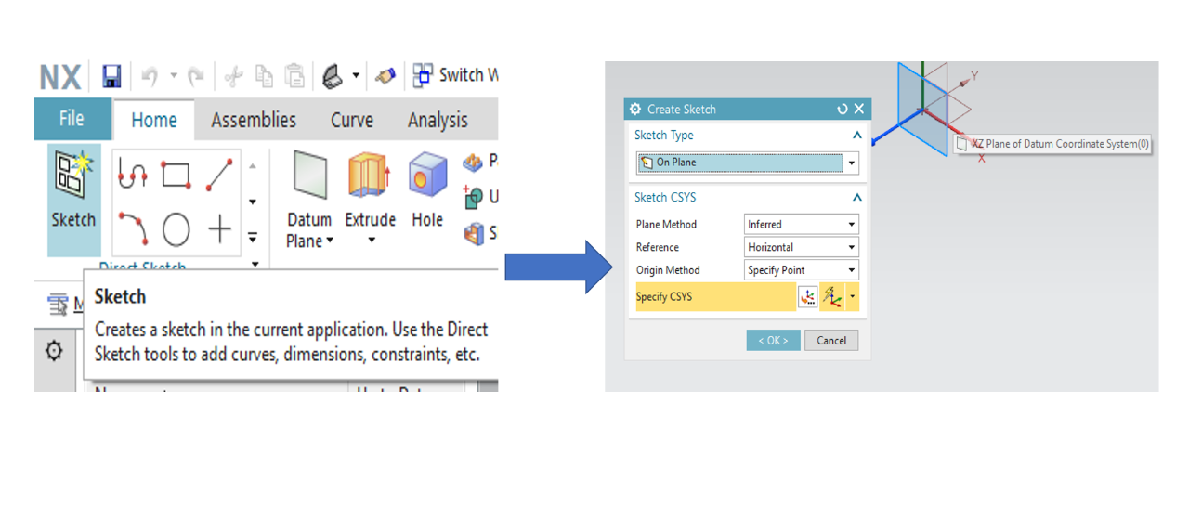
Task: Open the Extrude dropdown arrow
Action: tap(371, 240)
